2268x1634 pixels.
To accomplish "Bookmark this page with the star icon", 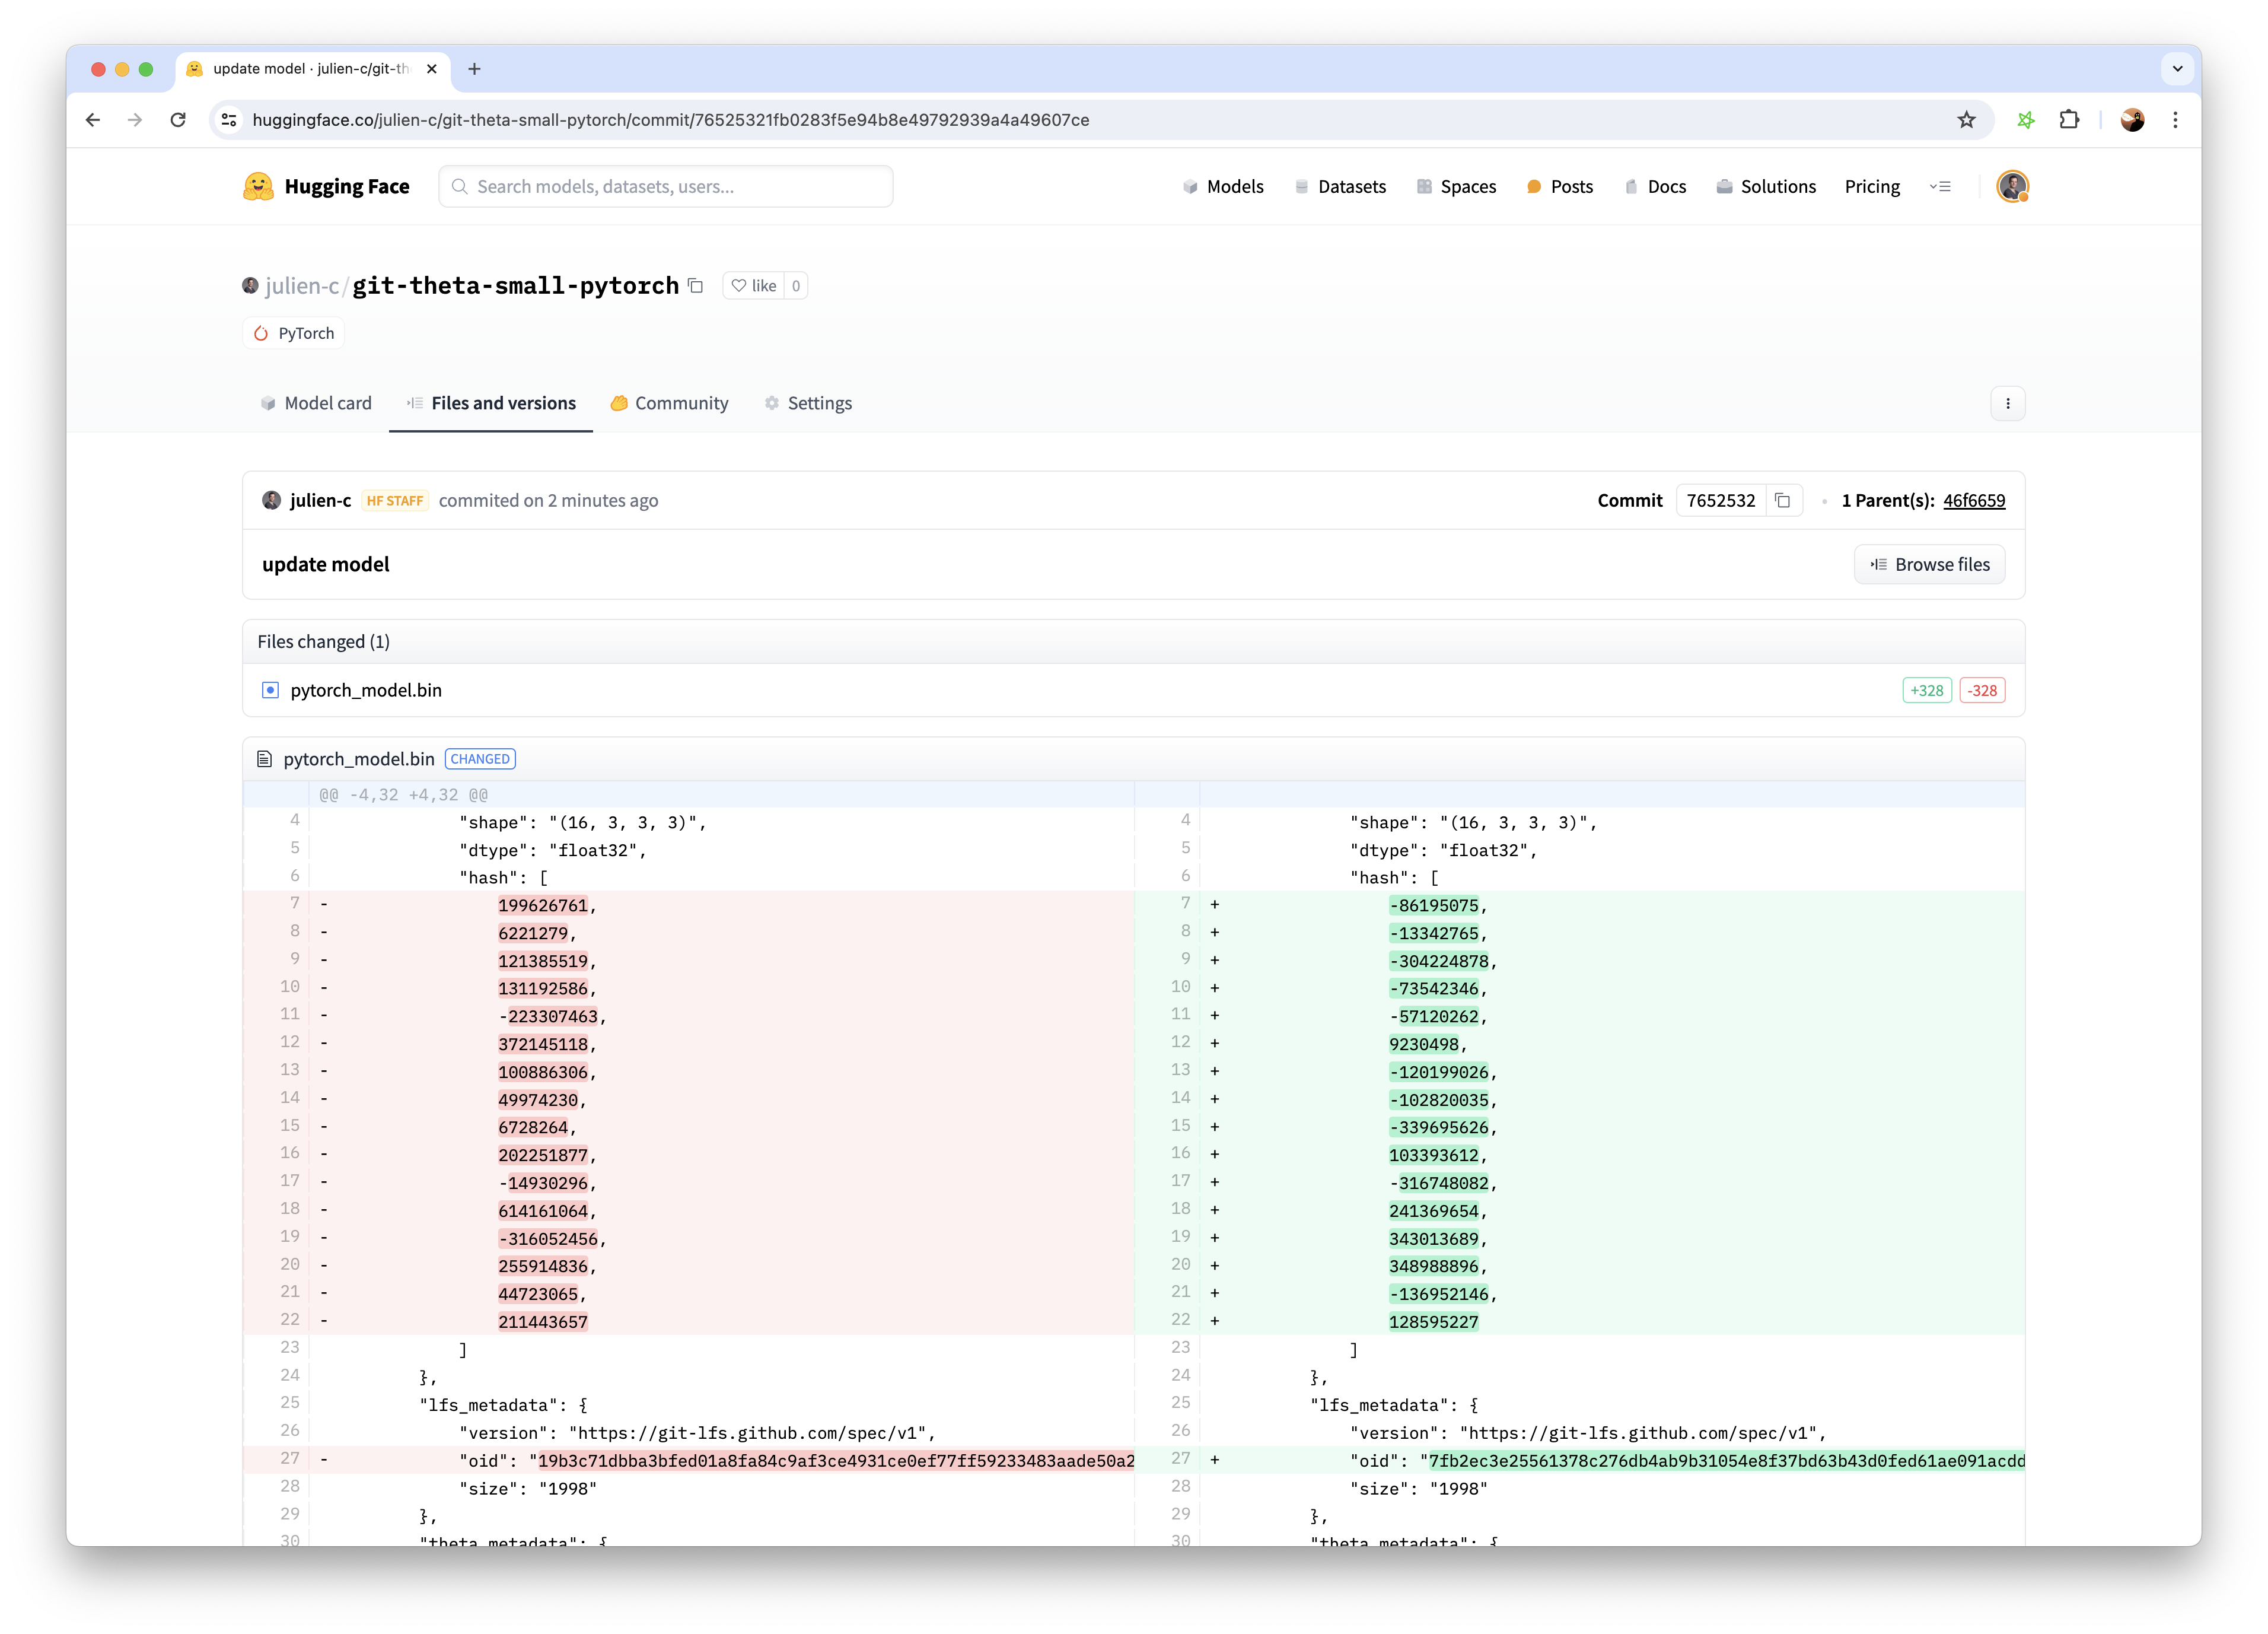I will click(x=1966, y=120).
